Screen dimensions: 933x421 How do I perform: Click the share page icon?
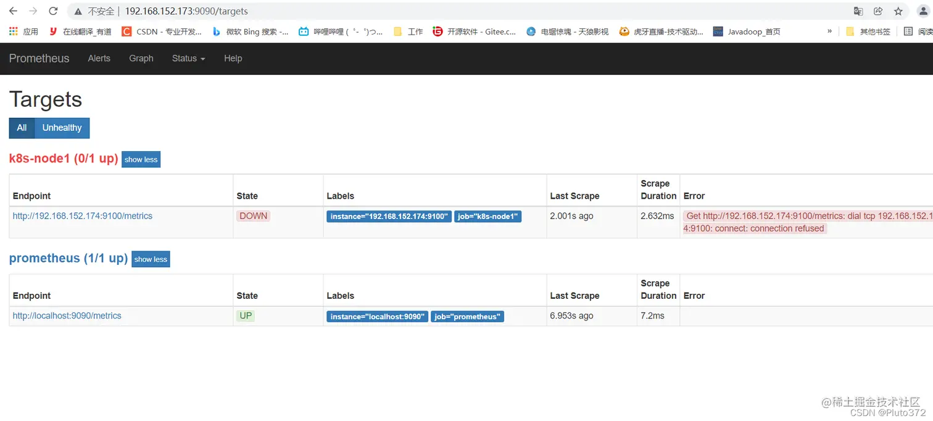click(x=878, y=11)
